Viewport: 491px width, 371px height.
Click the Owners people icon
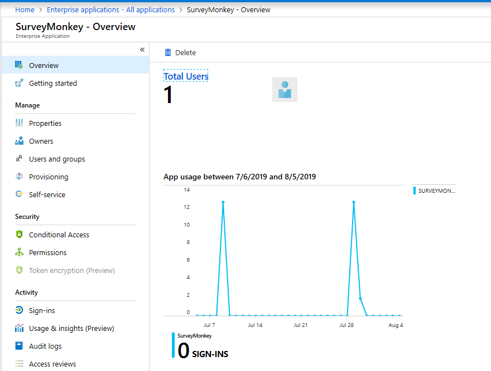click(x=19, y=140)
